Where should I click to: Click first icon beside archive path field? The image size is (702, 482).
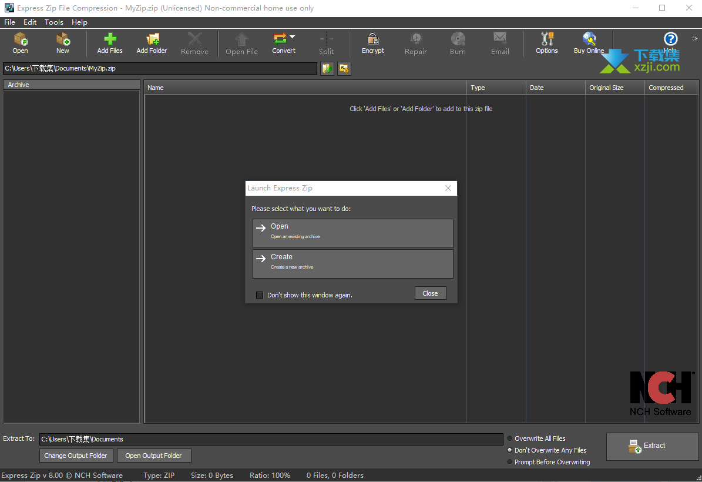[327, 69]
